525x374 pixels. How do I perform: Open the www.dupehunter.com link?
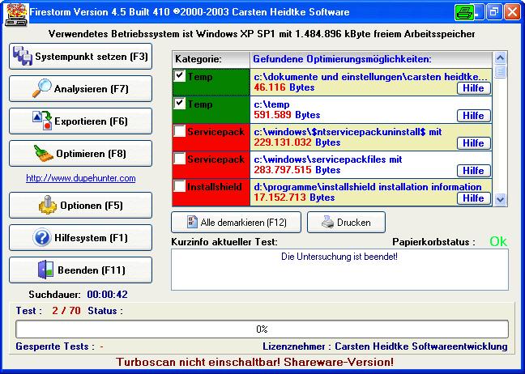81,178
